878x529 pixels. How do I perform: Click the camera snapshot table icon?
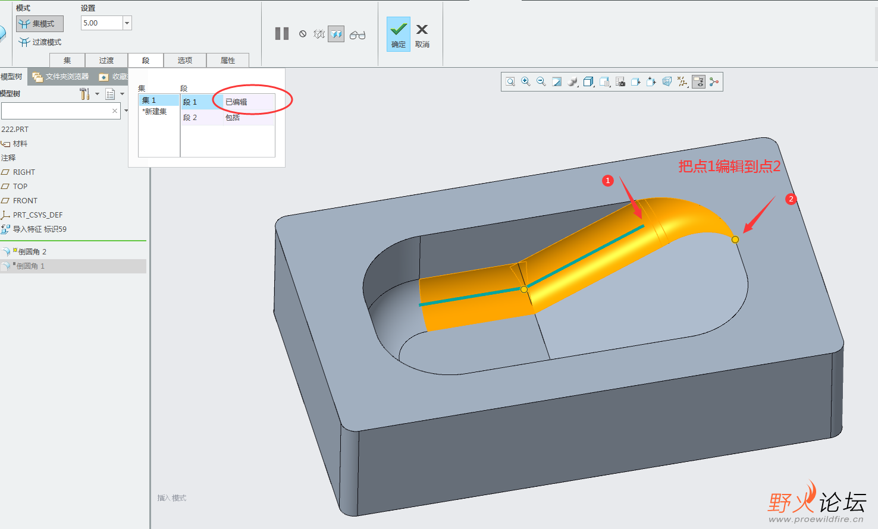pos(620,82)
